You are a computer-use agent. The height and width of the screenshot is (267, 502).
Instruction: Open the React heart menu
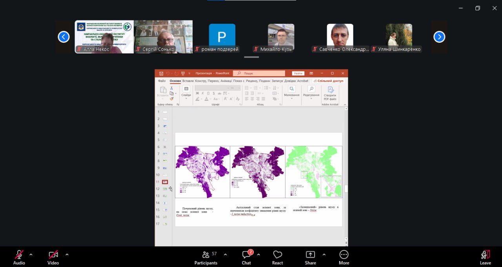(x=278, y=257)
